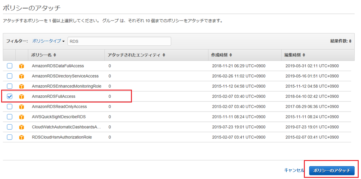
Task: Open the AmazonRDSEnhancedMonitoringRole policy name
Action: pyautogui.click(x=66, y=86)
